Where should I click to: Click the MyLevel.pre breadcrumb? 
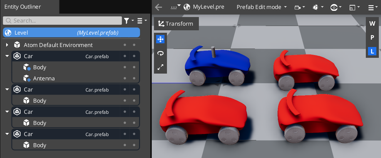[x=208, y=7]
